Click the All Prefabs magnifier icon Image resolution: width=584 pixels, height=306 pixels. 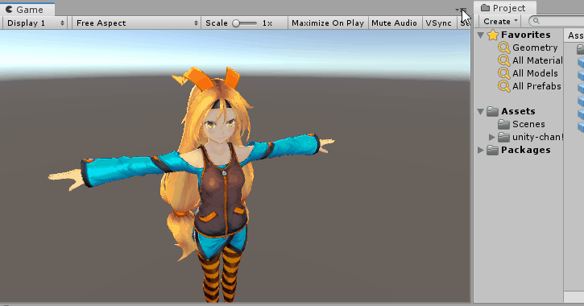coord(504,86)
